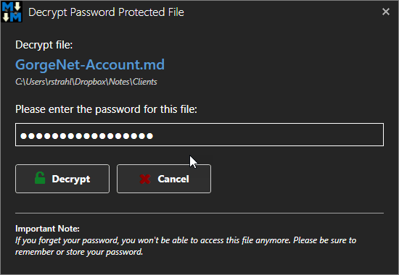Click the Markdown Monster app icon
Viewport: 399px width, 275px height.
tap(12, 12)
